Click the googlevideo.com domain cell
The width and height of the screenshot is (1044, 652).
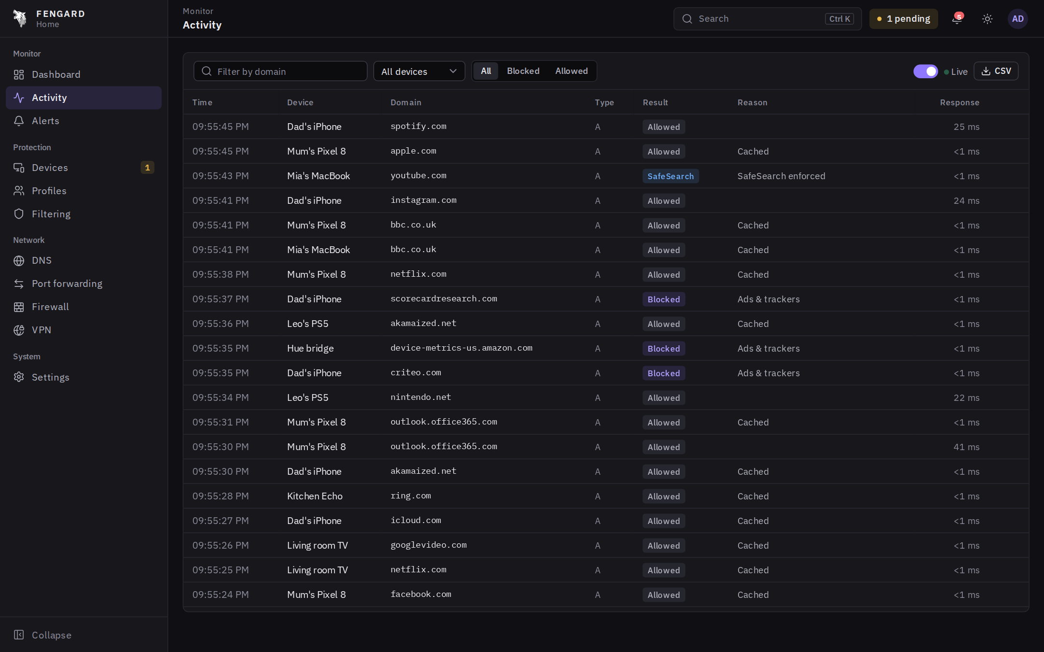[428, 545]
